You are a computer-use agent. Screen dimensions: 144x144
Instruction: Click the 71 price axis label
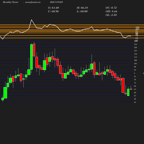pos(135,83)
